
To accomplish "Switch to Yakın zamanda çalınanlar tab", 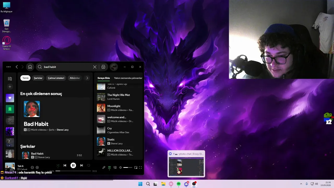I will tap(128, 78).
